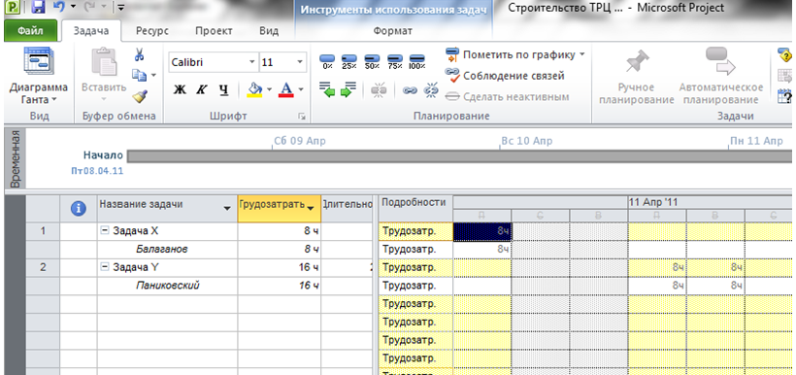Select the Паниковский resource assignment row
This screenshot has width=796, height=375.
coord(168,286)
